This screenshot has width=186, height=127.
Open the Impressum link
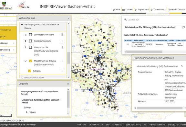142,10
